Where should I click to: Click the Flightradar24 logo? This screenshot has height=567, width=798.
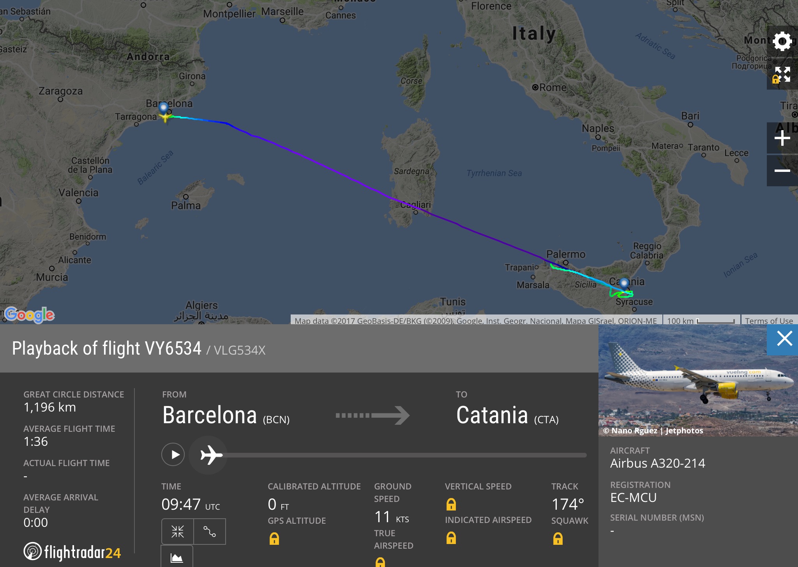tap(72, 552)
